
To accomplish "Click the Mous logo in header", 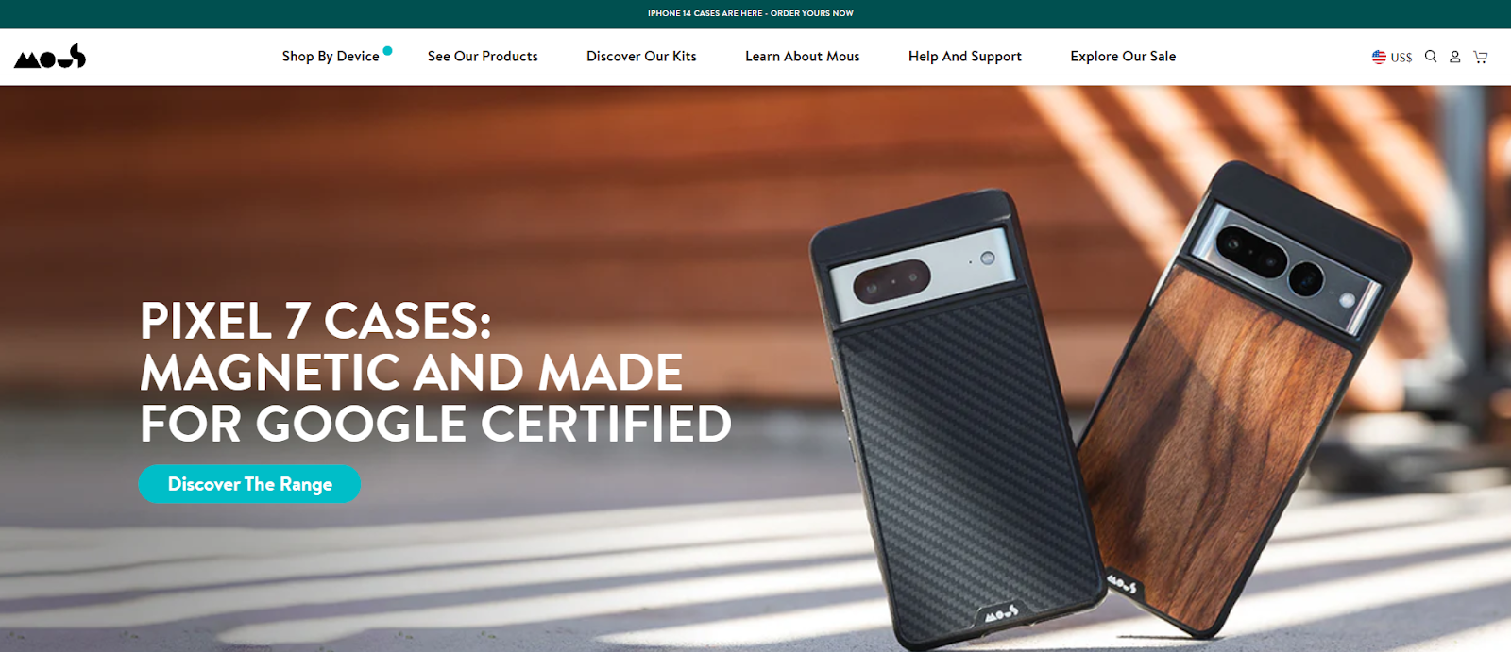I will (50, 57).
